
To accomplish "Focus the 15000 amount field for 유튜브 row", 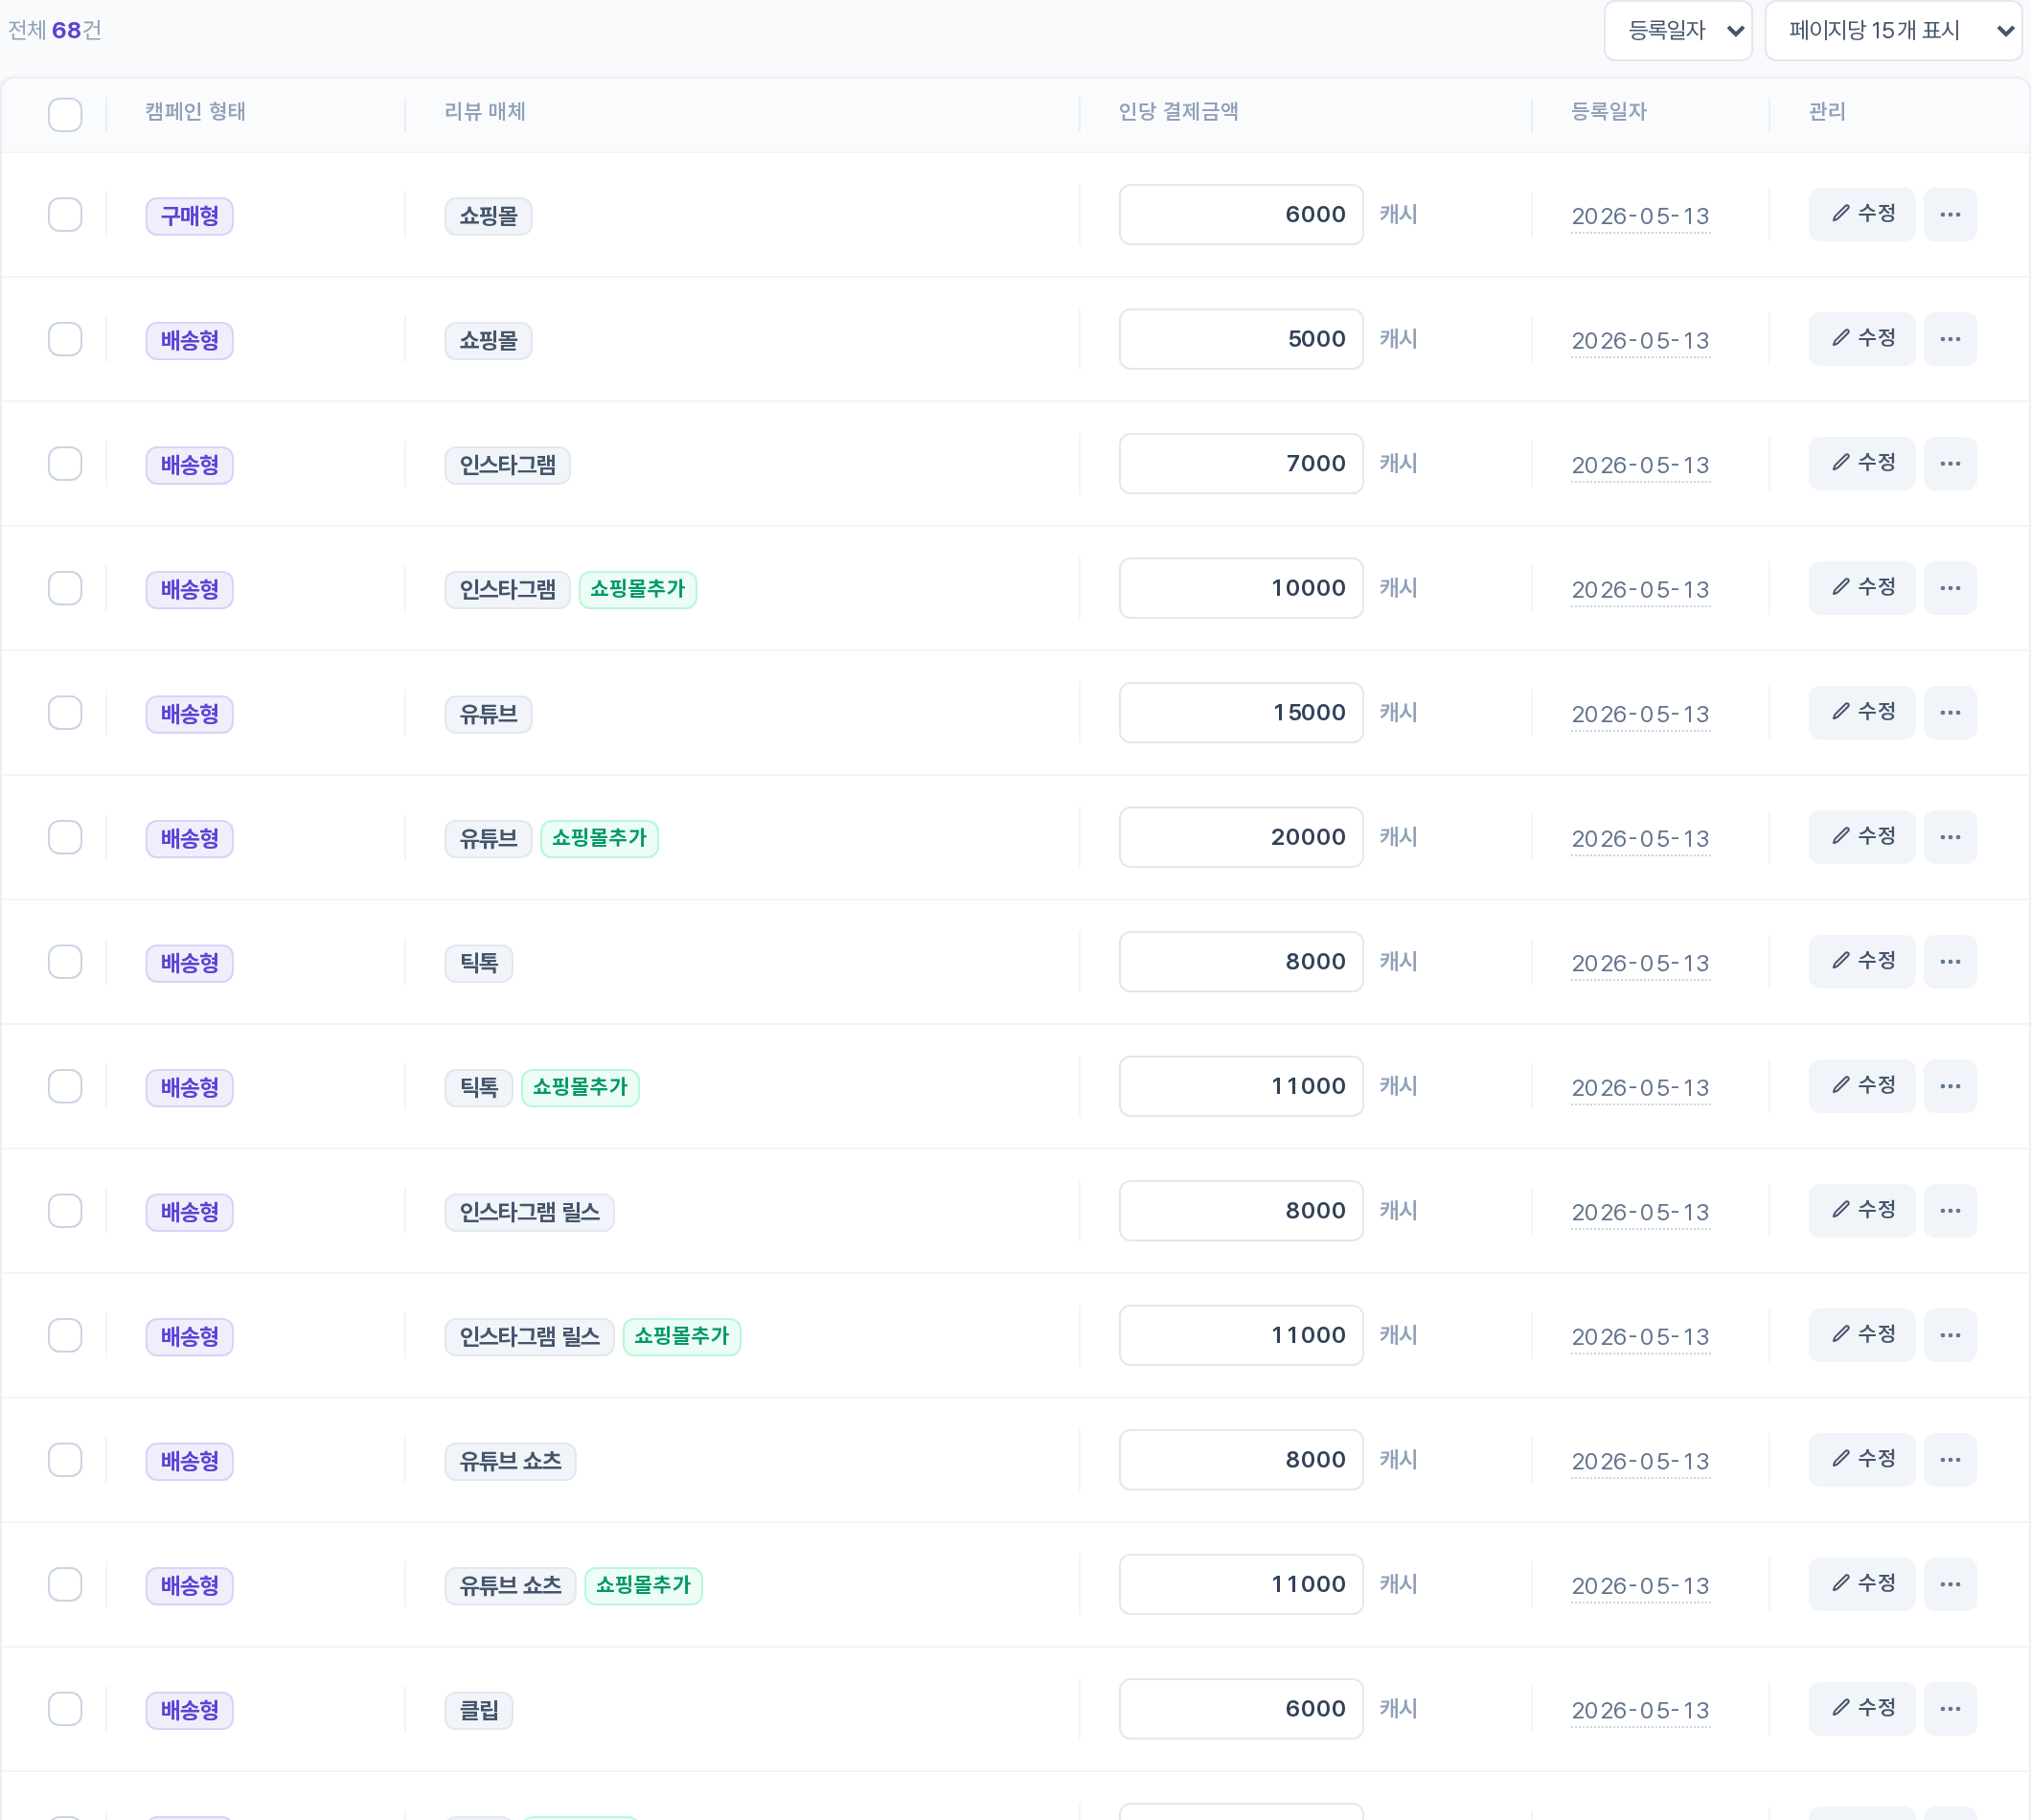I will pos(1240,712).
